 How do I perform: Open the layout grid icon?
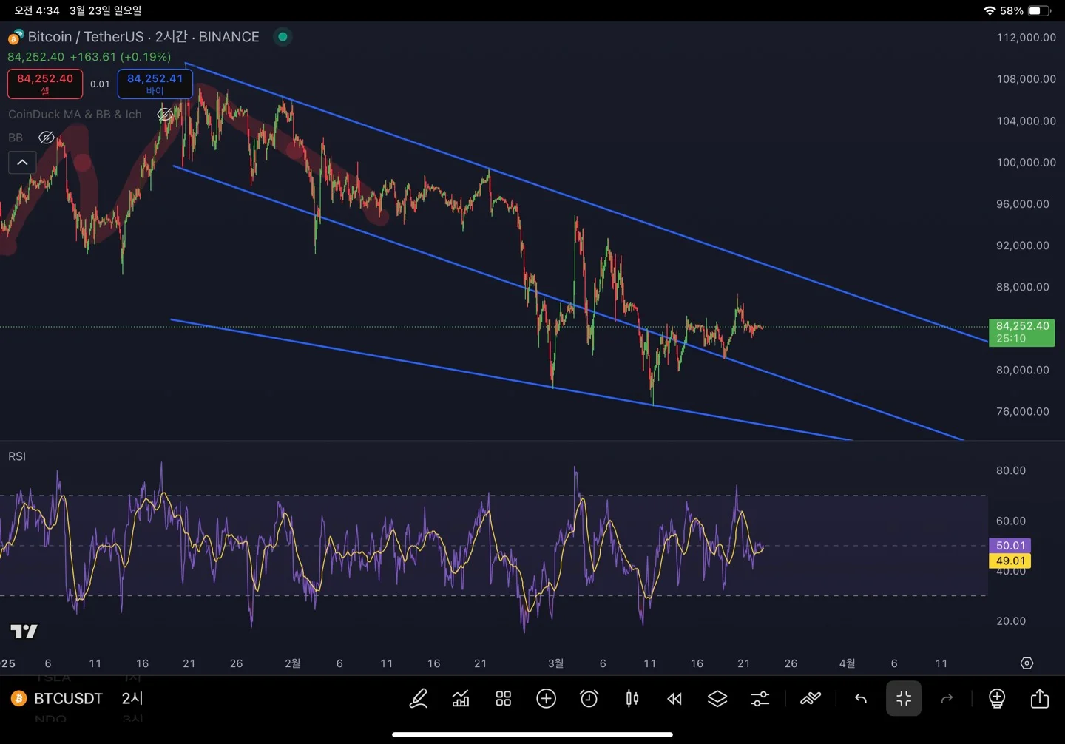504,698
